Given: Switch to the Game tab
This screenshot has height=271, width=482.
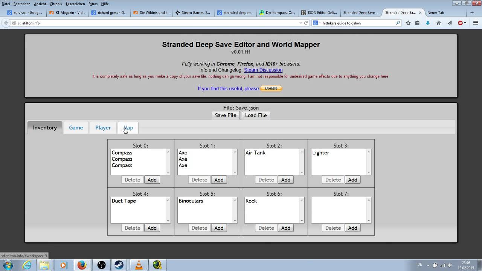Looking at the screenshot, I should click(76, 128).
